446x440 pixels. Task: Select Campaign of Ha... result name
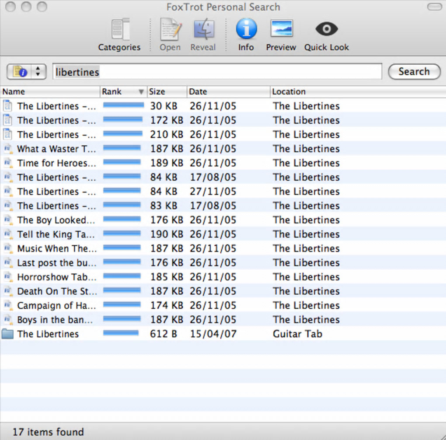click(x=56, y=306)
